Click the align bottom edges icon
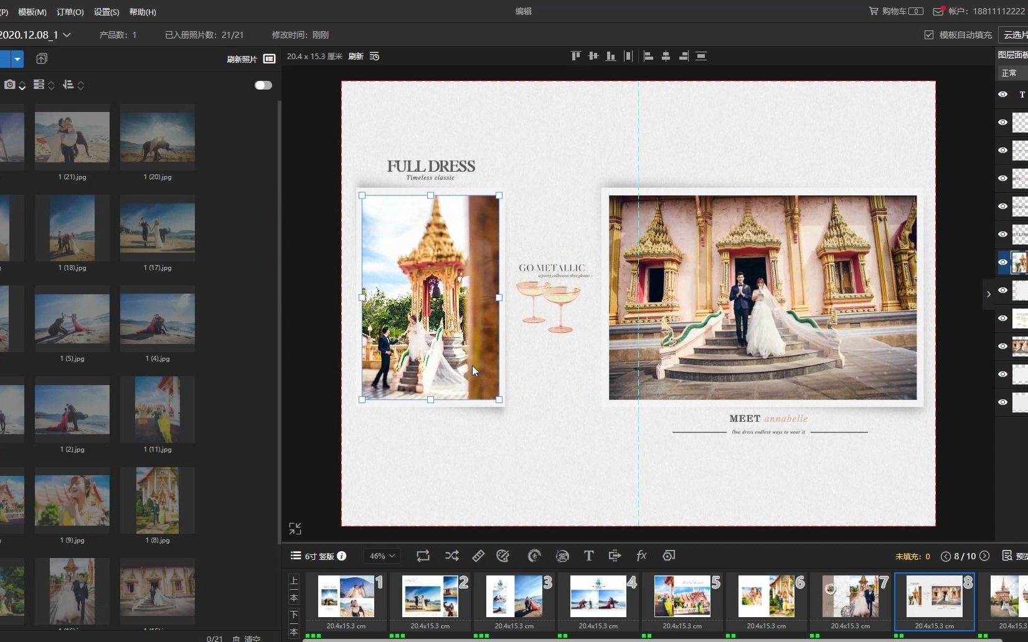 click(x=611, y=56)
